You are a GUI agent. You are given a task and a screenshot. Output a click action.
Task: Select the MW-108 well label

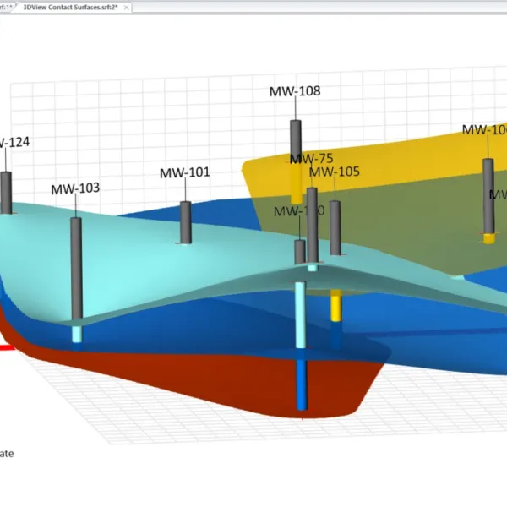pos(295,91)
